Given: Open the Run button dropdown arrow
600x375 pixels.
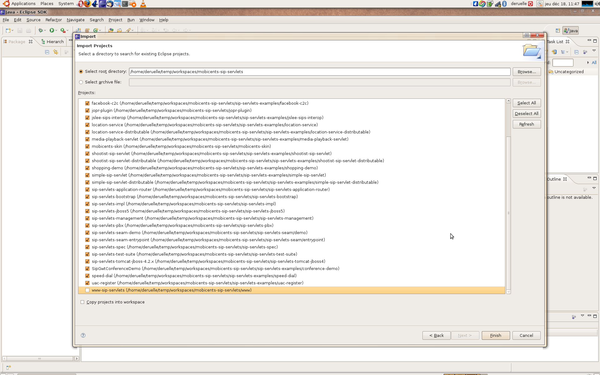Looking at the screenshot, I should [56, 30].
